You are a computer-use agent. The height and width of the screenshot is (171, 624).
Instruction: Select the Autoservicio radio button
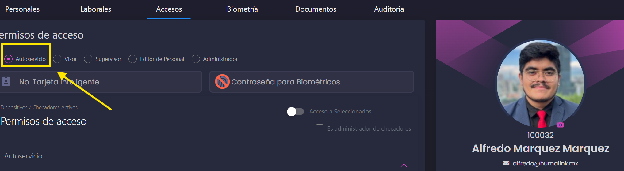pyautogui.click(x=9, y=59)
